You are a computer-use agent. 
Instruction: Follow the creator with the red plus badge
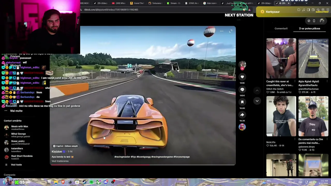pyautogui.click(x=242, y=68)
